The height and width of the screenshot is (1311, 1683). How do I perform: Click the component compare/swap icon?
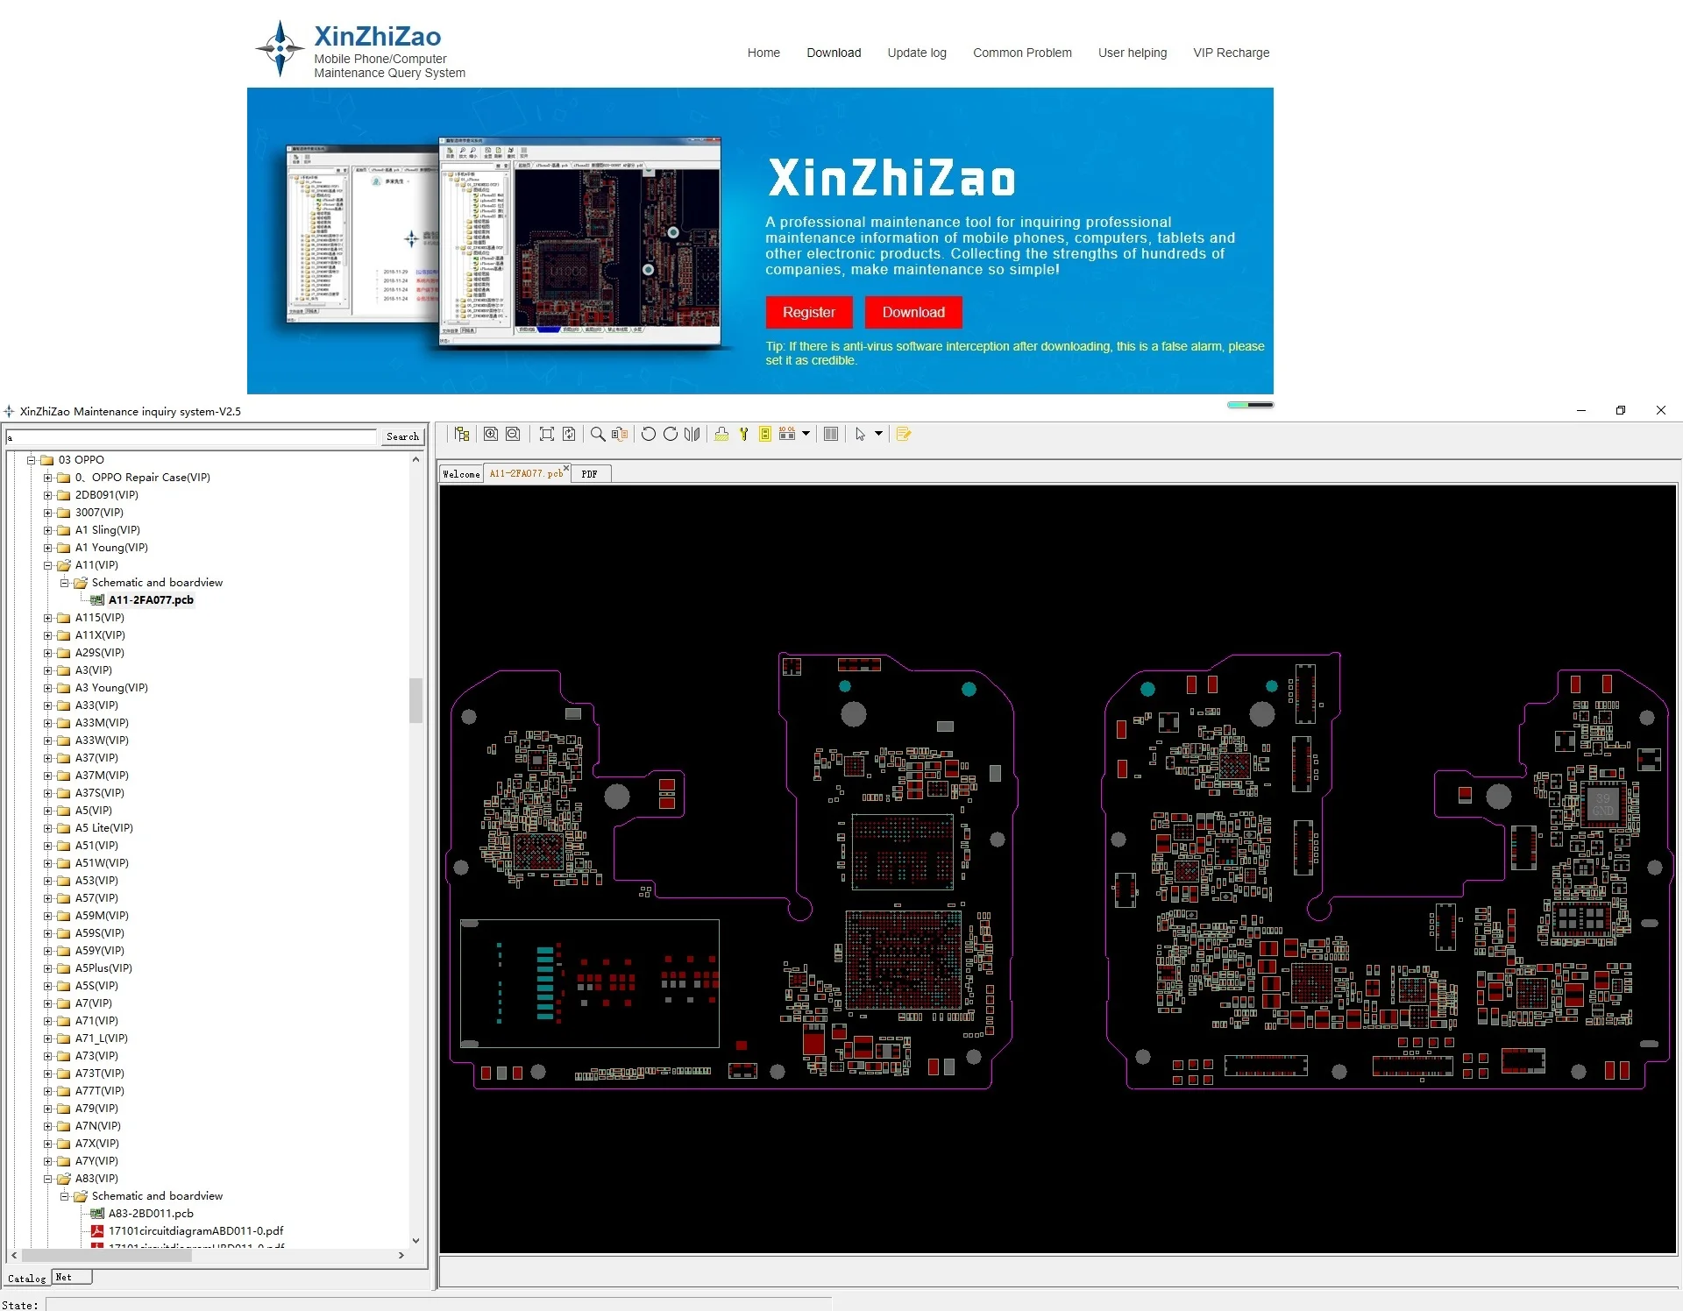coord(620,434)
